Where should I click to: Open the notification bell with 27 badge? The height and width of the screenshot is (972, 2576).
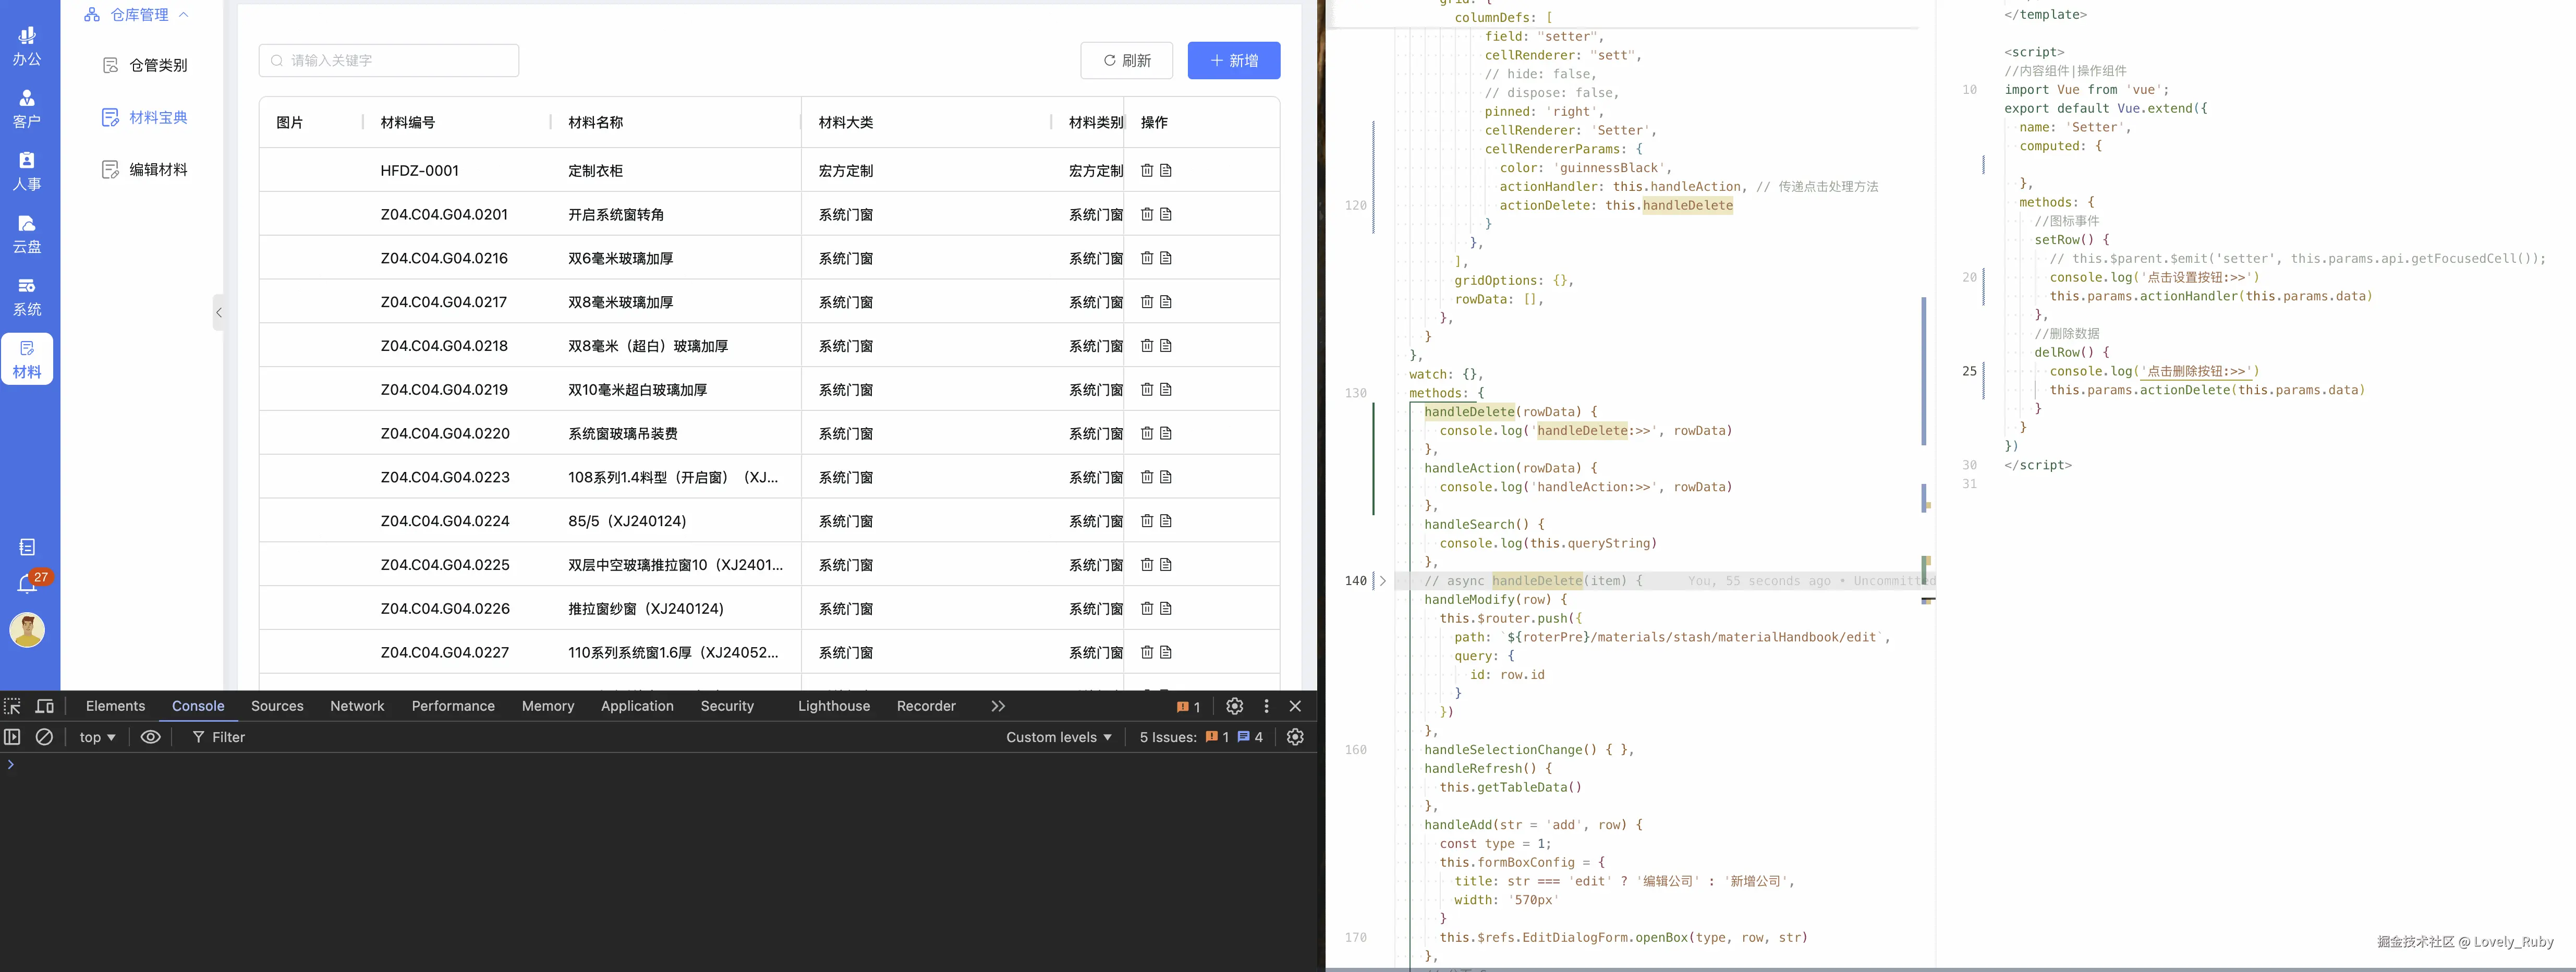click(27, 584)
